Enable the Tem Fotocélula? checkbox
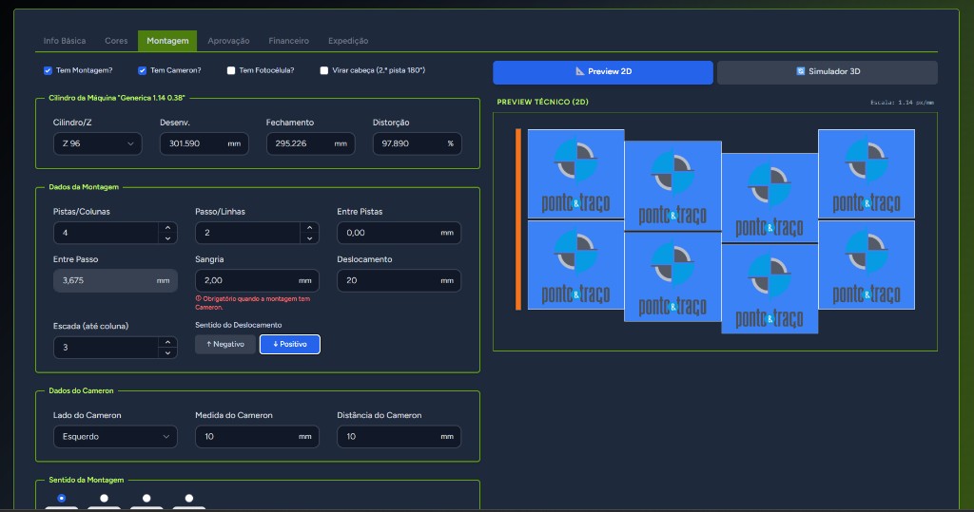Image resolution: width=974 pixels, height=512 pixels. click(x=231, y=70)
